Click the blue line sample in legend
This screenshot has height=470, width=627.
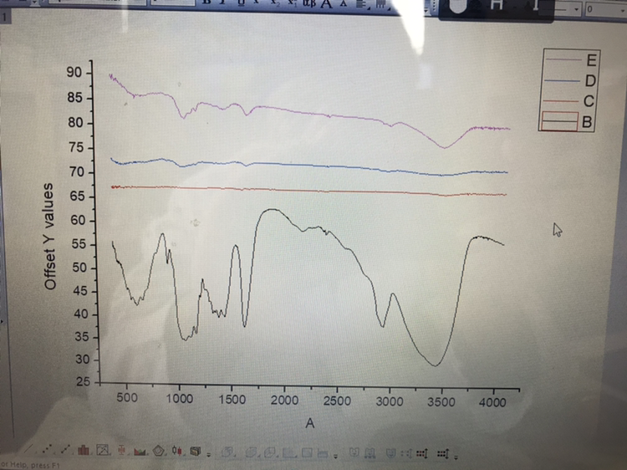(x=562, y=81)
